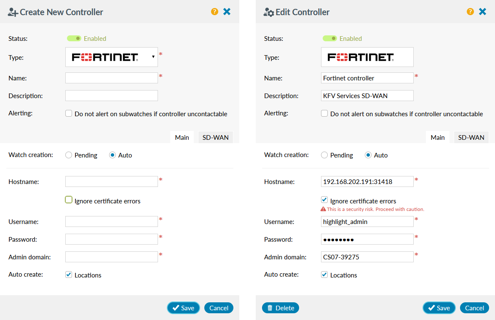Click the trash icon on the Delete button
This screenshot has width=495, height=320.
[270, 308]
